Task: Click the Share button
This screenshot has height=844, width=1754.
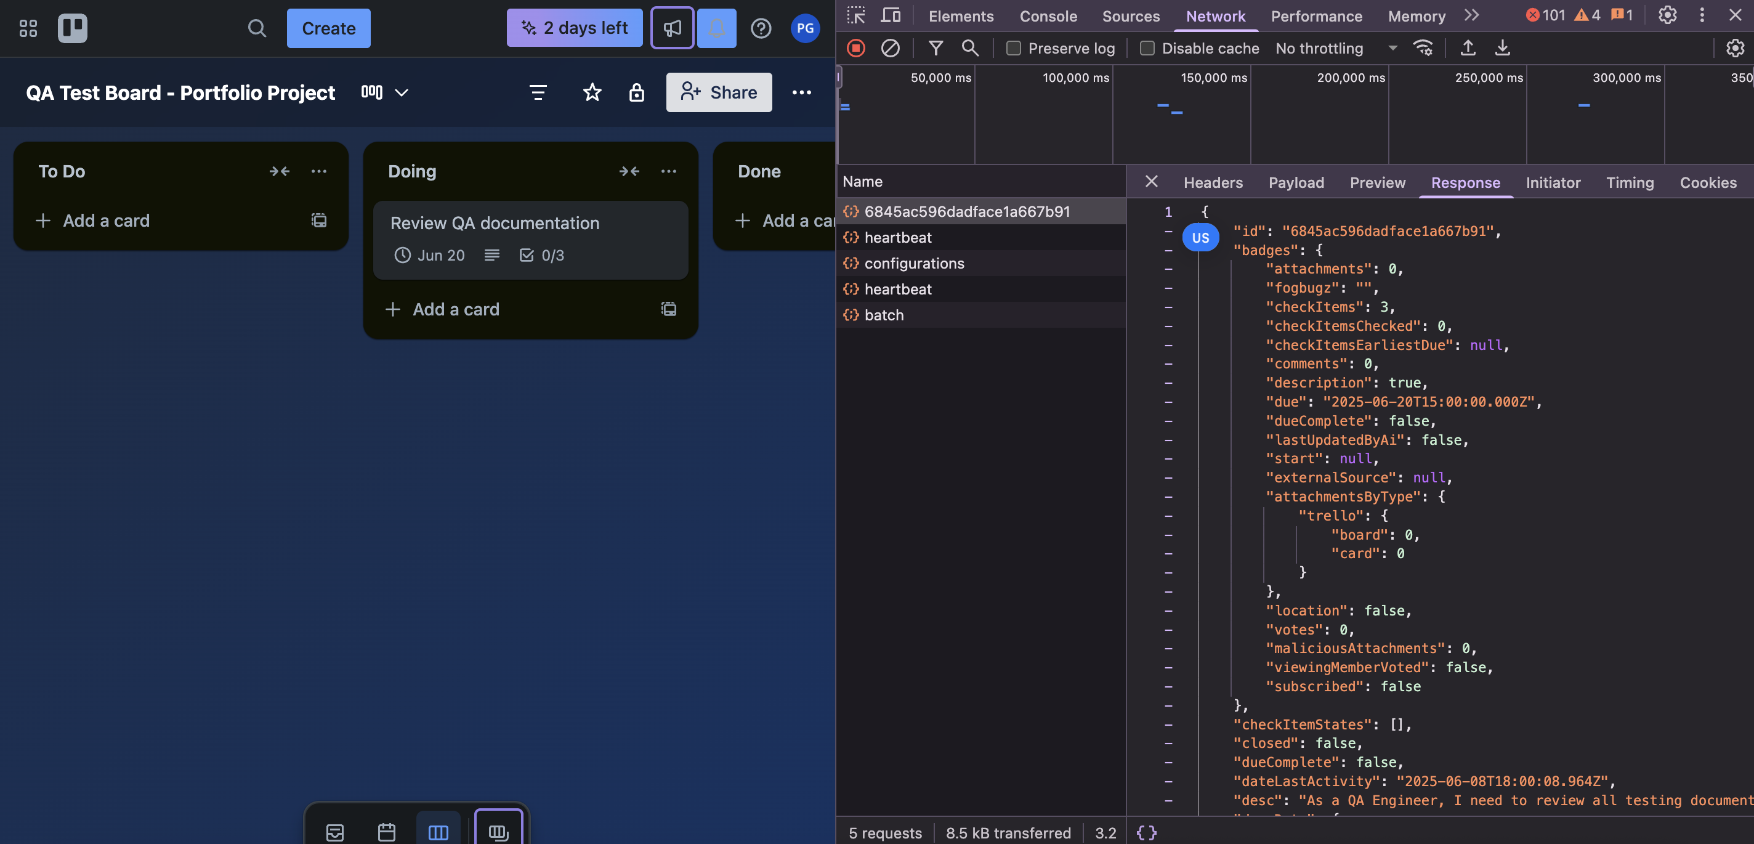Action: click(x=718, y=92)
